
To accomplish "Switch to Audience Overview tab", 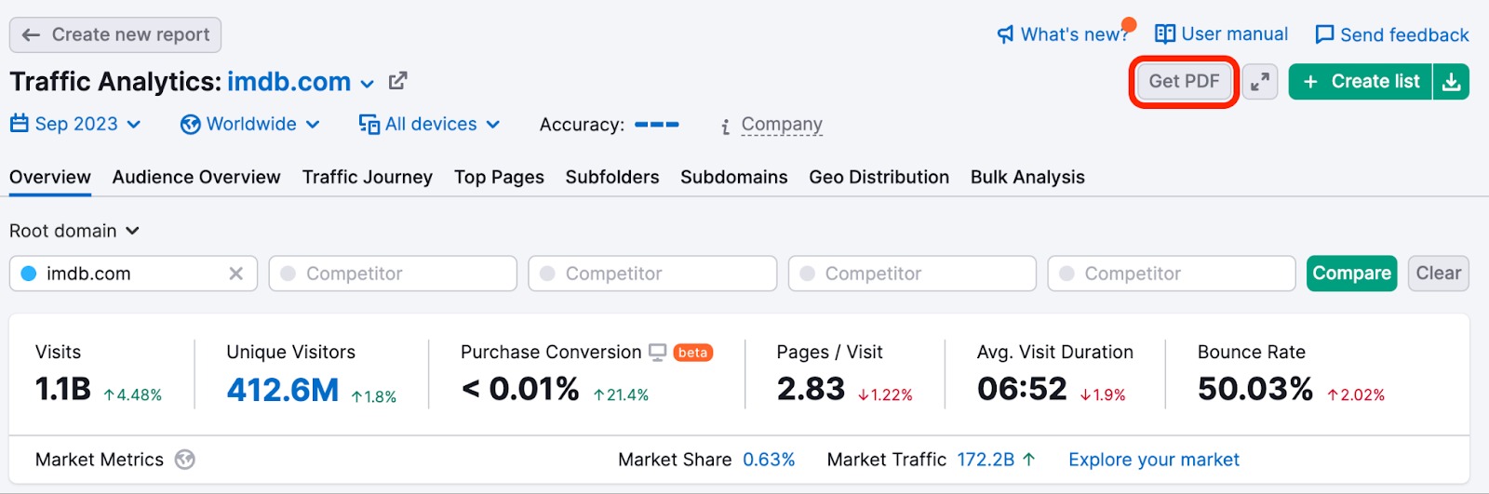I will pyautogui.click(x=196, y=177).
